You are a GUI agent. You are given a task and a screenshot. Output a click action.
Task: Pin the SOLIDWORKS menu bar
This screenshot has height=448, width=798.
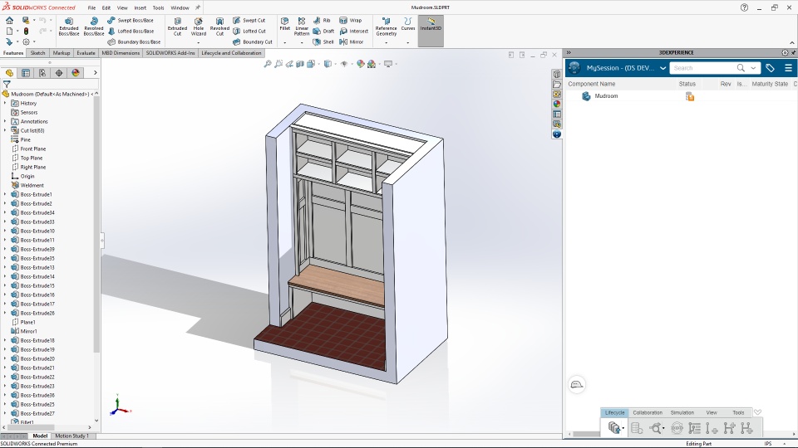198,7
